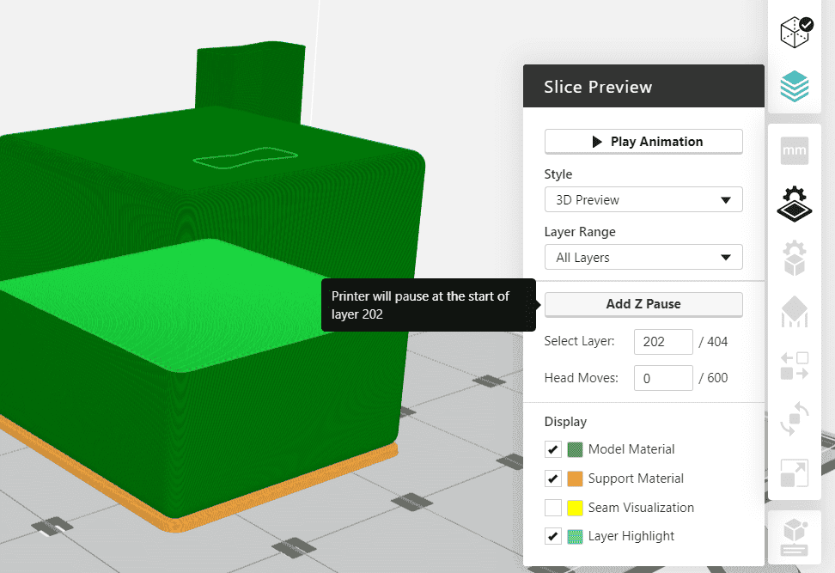Open the Style dropdown showing 3D Preview
Screen dimensions: 835x573
(x=643, y=200)
